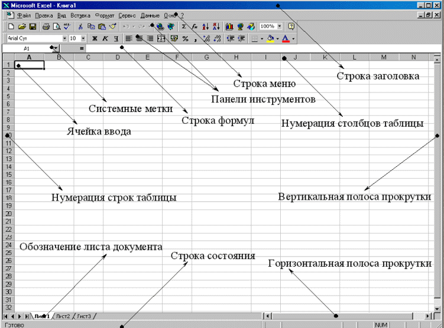The image size is (444, 328).
Task: Switch to the Лист2 sheet tab
Action: pos(63,316)
